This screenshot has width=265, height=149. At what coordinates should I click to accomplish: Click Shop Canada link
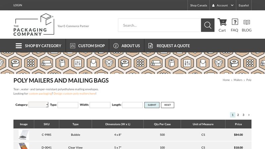coord(198,5)
